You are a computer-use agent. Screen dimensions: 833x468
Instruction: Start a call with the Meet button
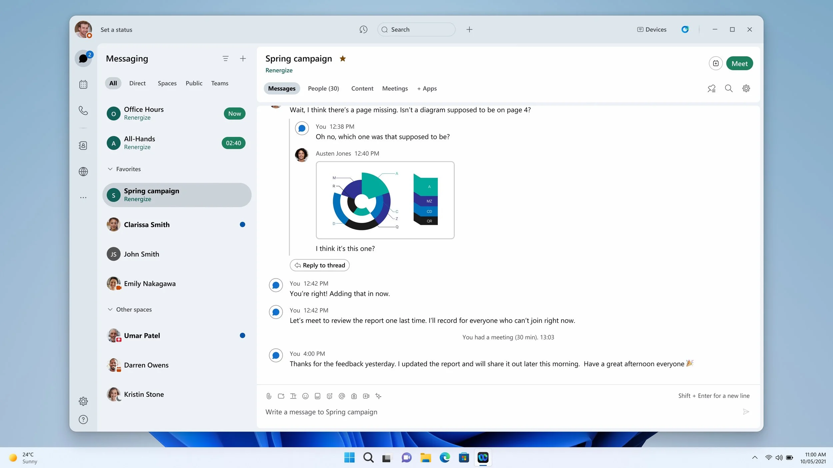[739, 63]
